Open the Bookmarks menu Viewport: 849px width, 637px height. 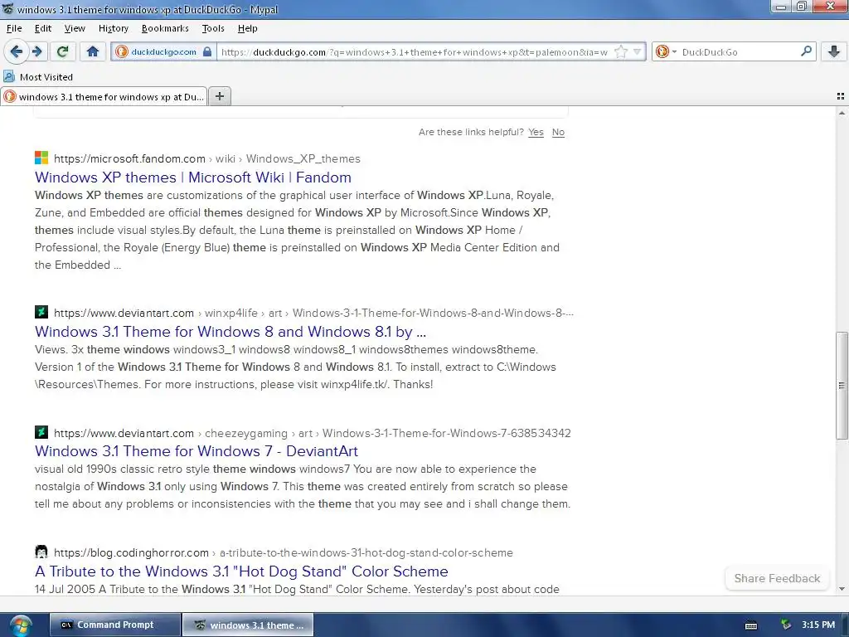click(165, 28)
